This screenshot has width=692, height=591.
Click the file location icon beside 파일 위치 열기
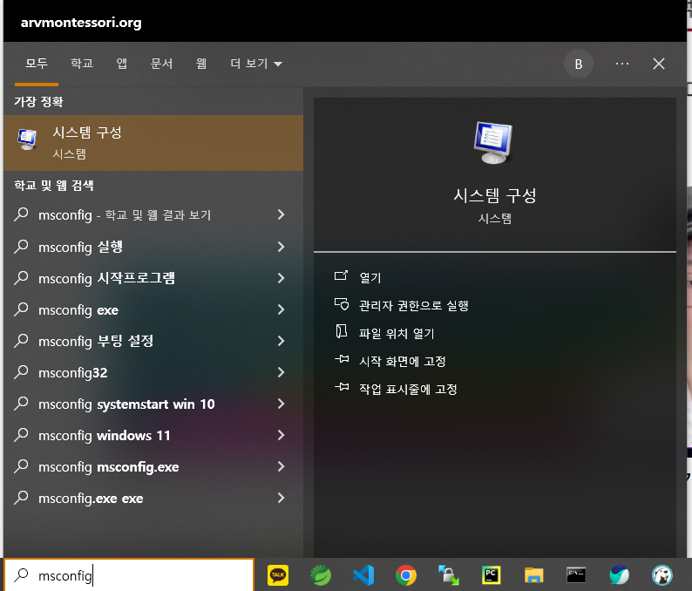pos(341,332)
